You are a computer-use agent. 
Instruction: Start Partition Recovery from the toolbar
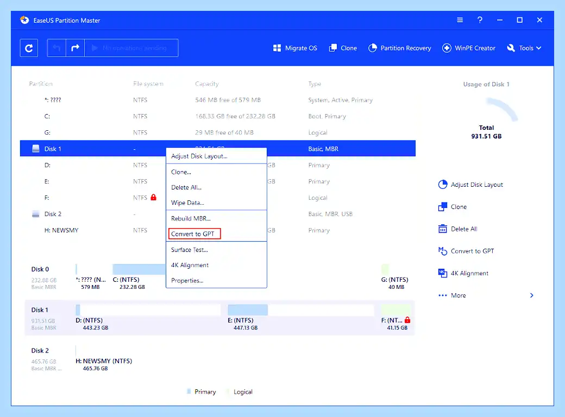click(400, 48)
